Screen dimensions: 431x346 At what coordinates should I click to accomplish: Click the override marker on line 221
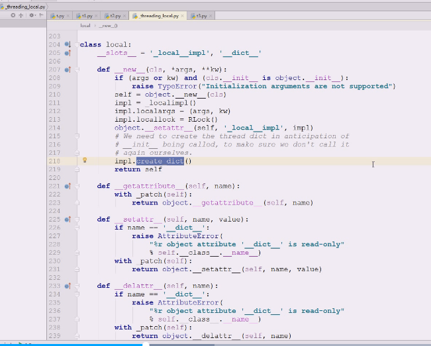pyautogui.click(x=68, y=186)
